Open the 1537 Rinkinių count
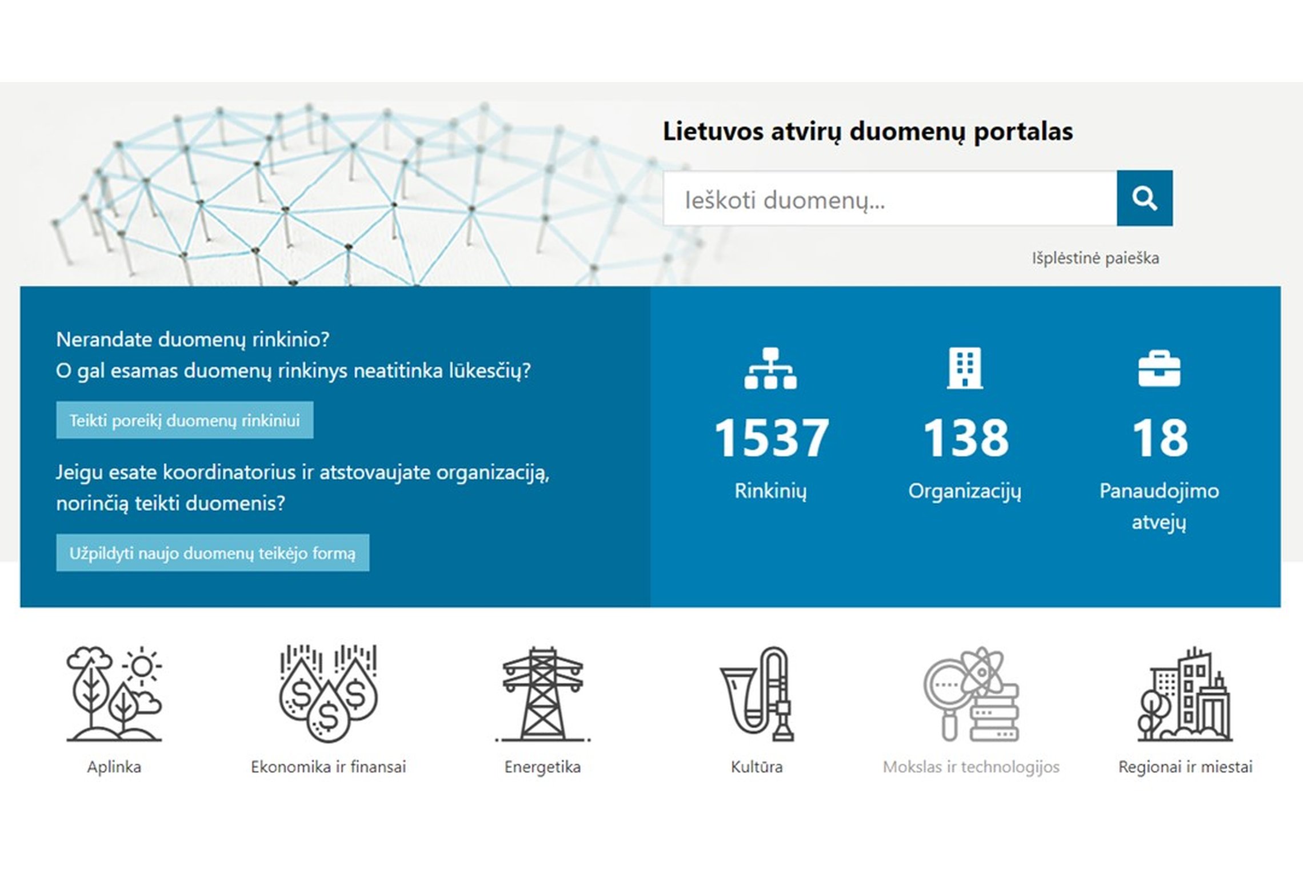Viewport: 1303px width, 869px height. (771, 437)
